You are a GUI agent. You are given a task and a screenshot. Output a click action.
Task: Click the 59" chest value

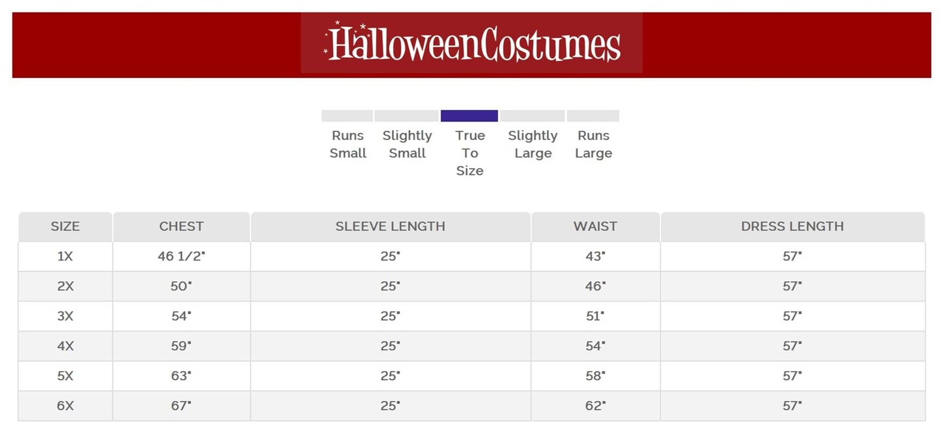click(x=181, y=346)
